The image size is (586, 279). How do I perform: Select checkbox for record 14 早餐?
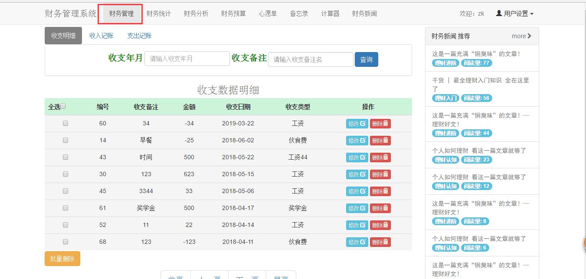point(65,140)
